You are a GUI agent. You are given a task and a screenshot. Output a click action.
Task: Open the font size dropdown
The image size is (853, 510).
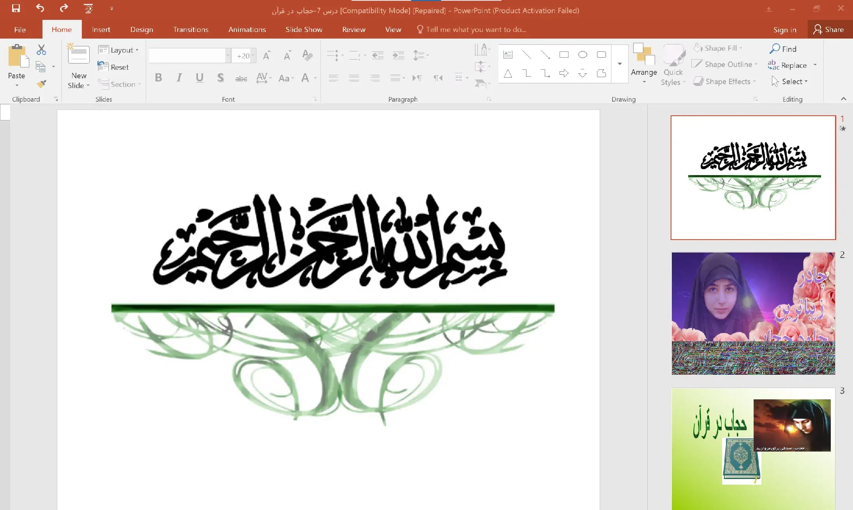pyautogui.click(x=253, y=56)
